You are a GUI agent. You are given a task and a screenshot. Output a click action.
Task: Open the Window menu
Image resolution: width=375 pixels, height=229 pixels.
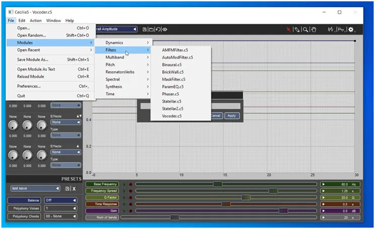coord(53,21)
